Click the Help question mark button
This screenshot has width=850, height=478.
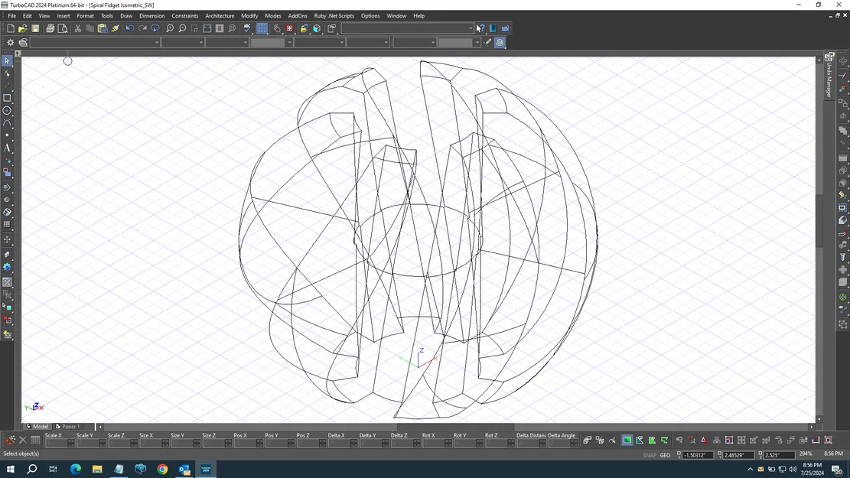pyautogui.click(x=481, y=28)
